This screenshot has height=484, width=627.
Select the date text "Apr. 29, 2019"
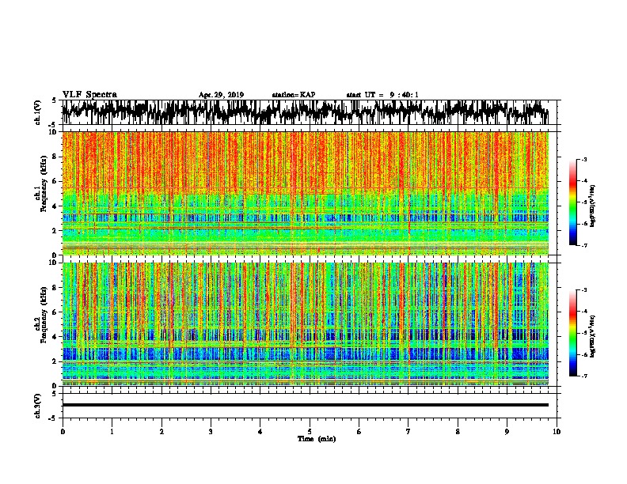[221, 95]
